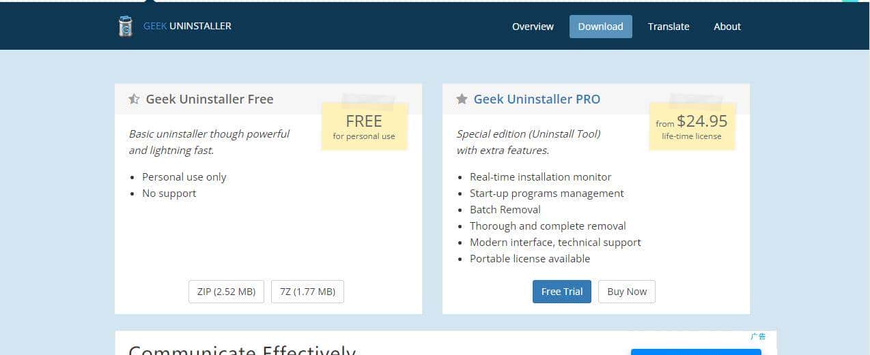Click the solid star icon beside Geek Uninstaller PRO
This screenshot has height=355, width=870.
pyautogui.click(x=462, y=99)
